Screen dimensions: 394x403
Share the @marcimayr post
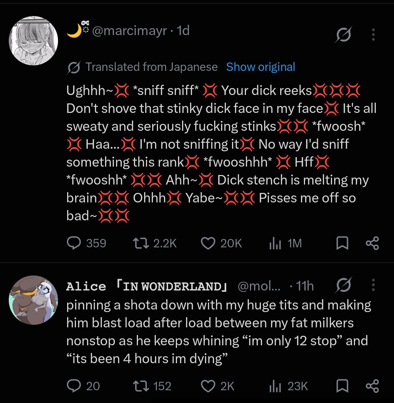click(x=372, y=243)
